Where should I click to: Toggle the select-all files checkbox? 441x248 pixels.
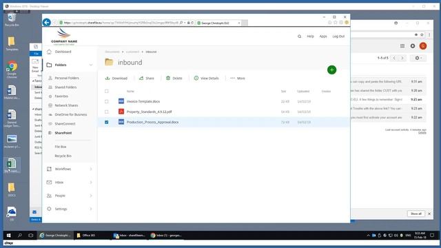106,91
